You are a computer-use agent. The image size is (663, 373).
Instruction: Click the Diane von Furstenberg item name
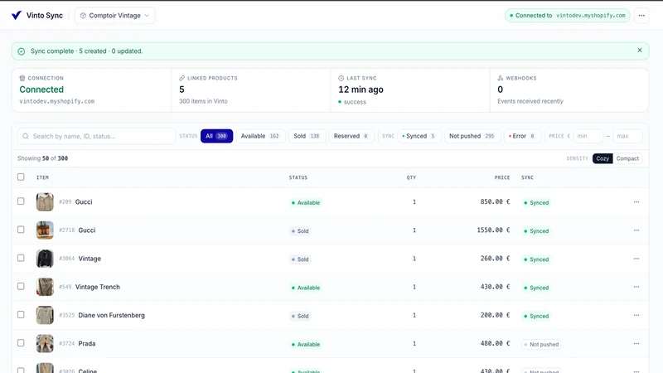click(x=111, y=315)
